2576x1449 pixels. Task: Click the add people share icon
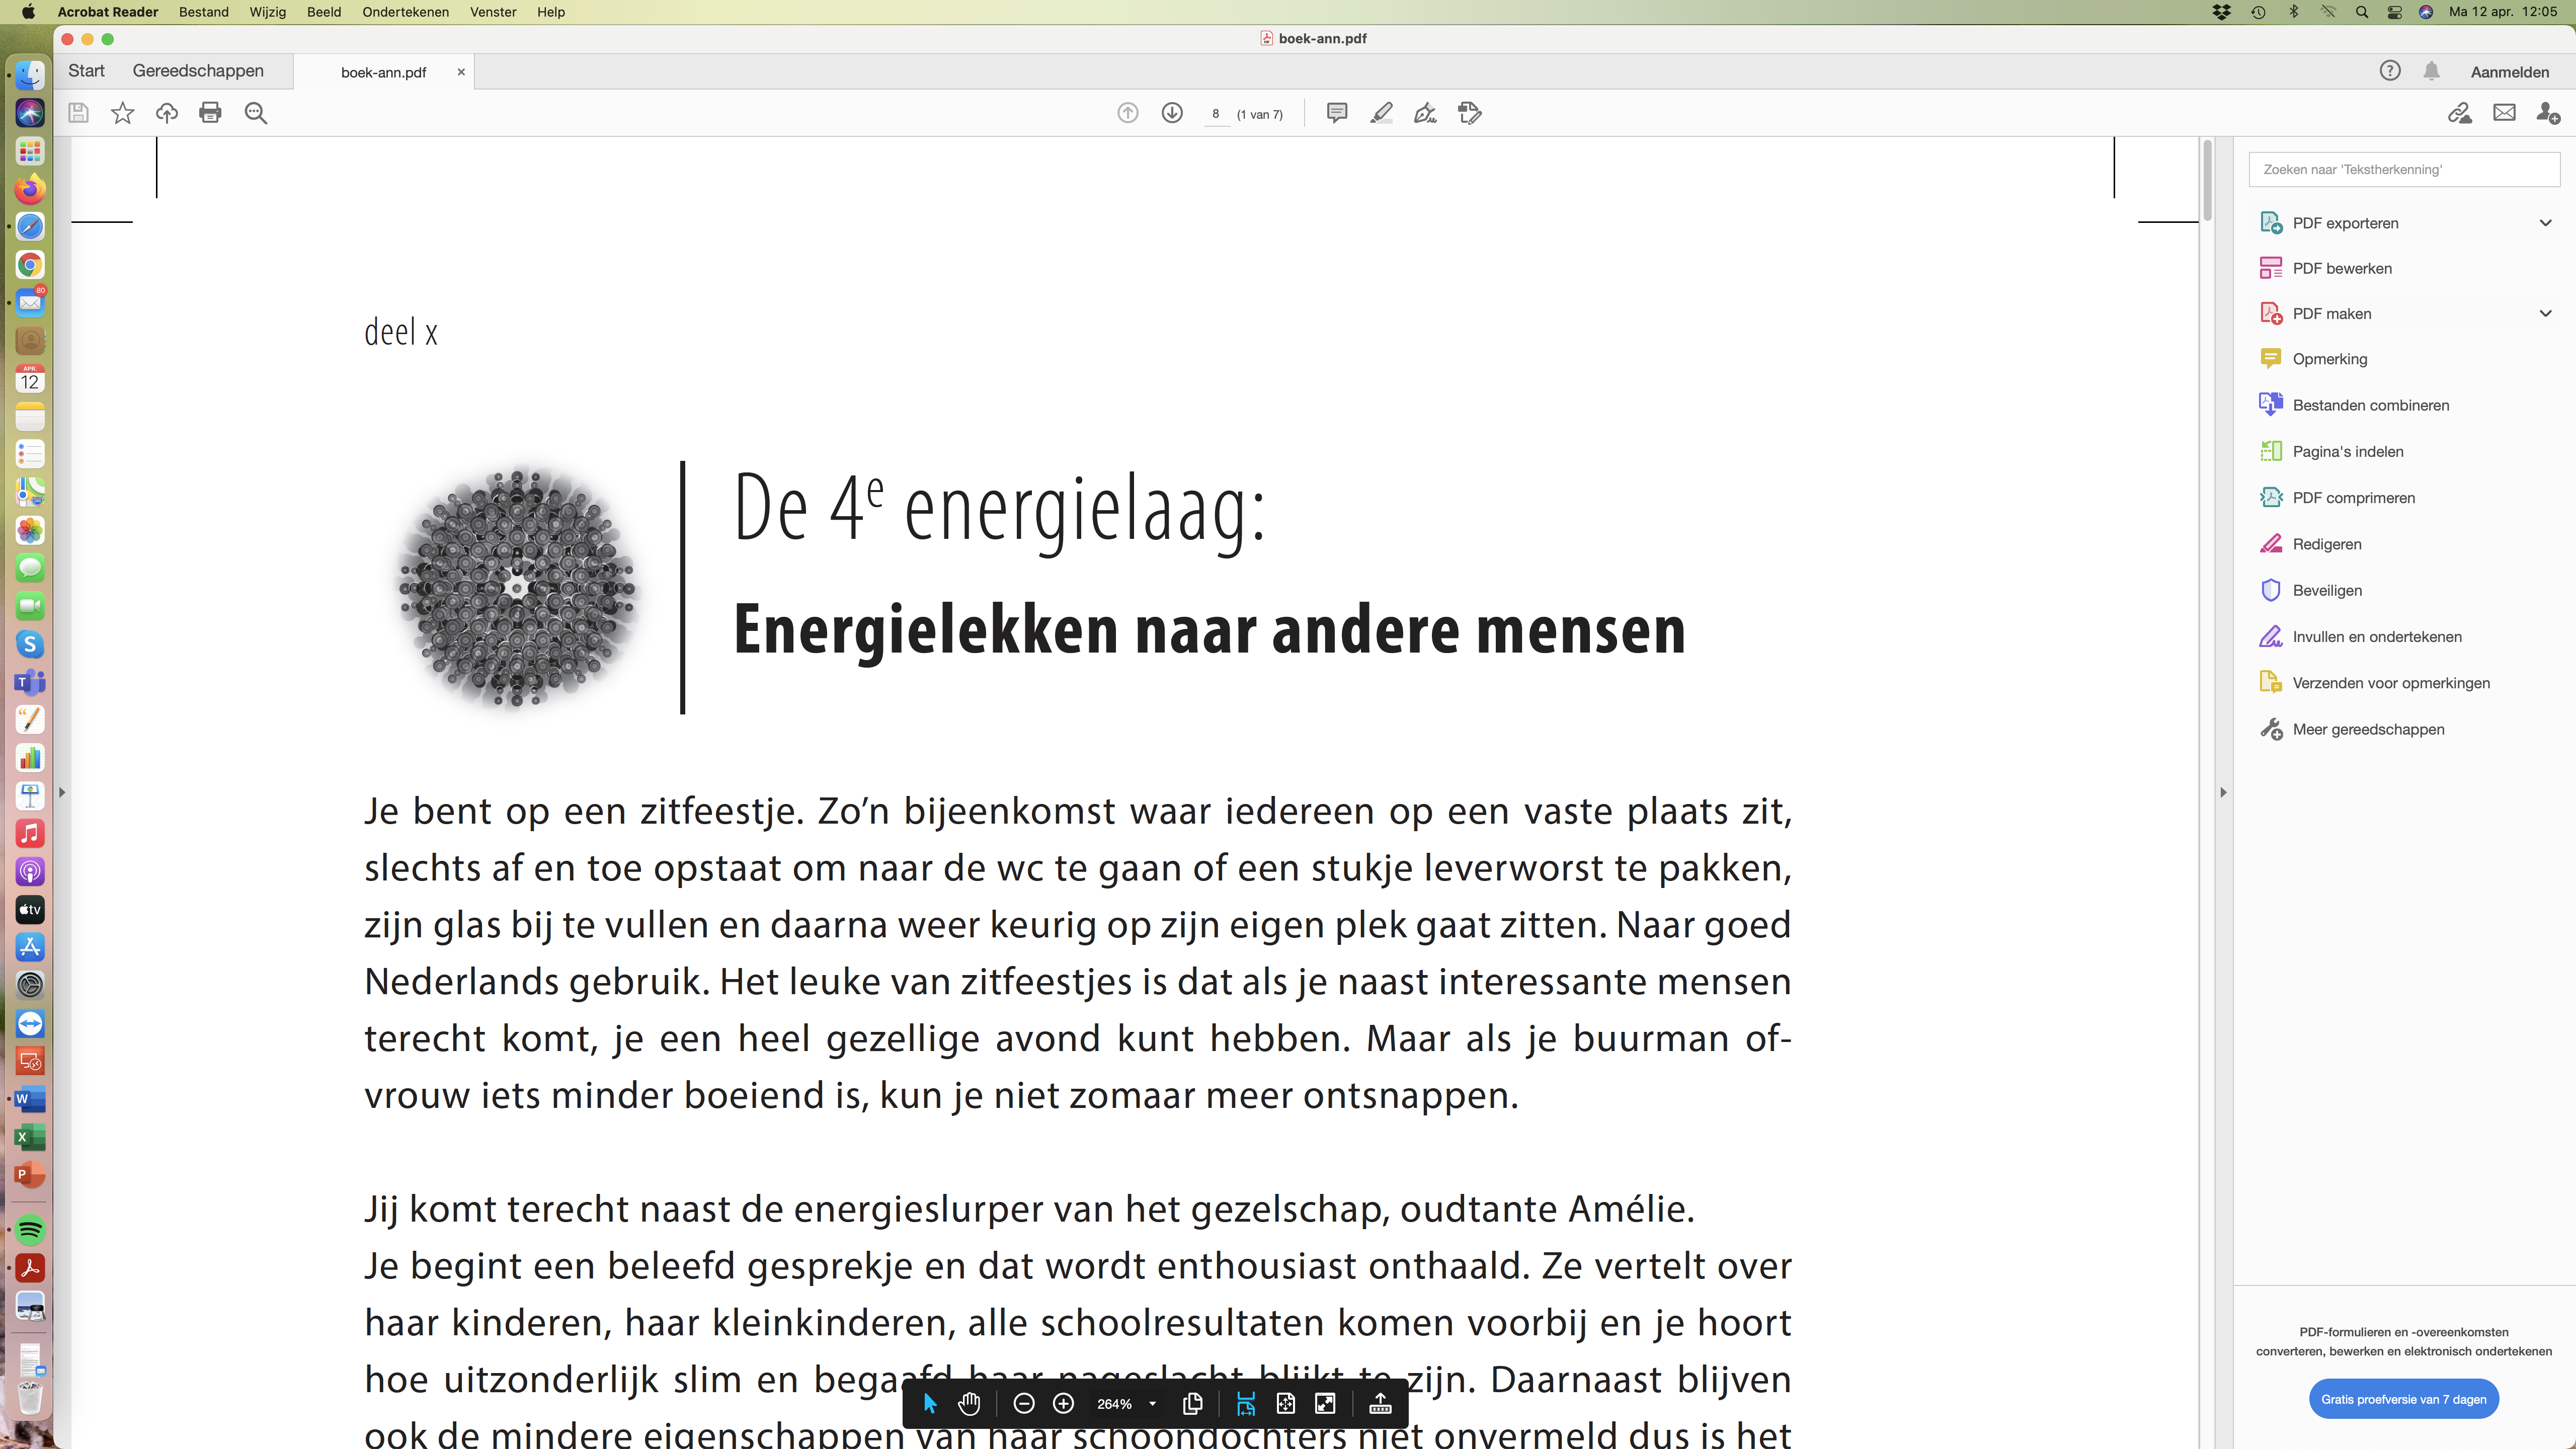[x=2548, y=113]
